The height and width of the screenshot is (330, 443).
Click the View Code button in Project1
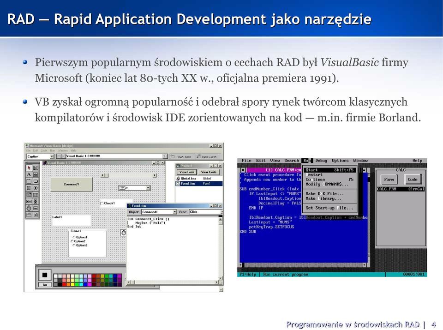tap(209, 172)
